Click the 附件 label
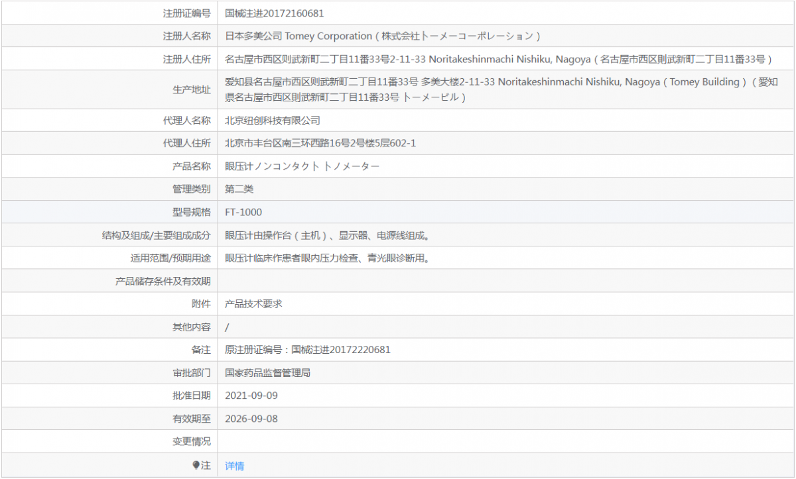 click(x=201, y=303)
